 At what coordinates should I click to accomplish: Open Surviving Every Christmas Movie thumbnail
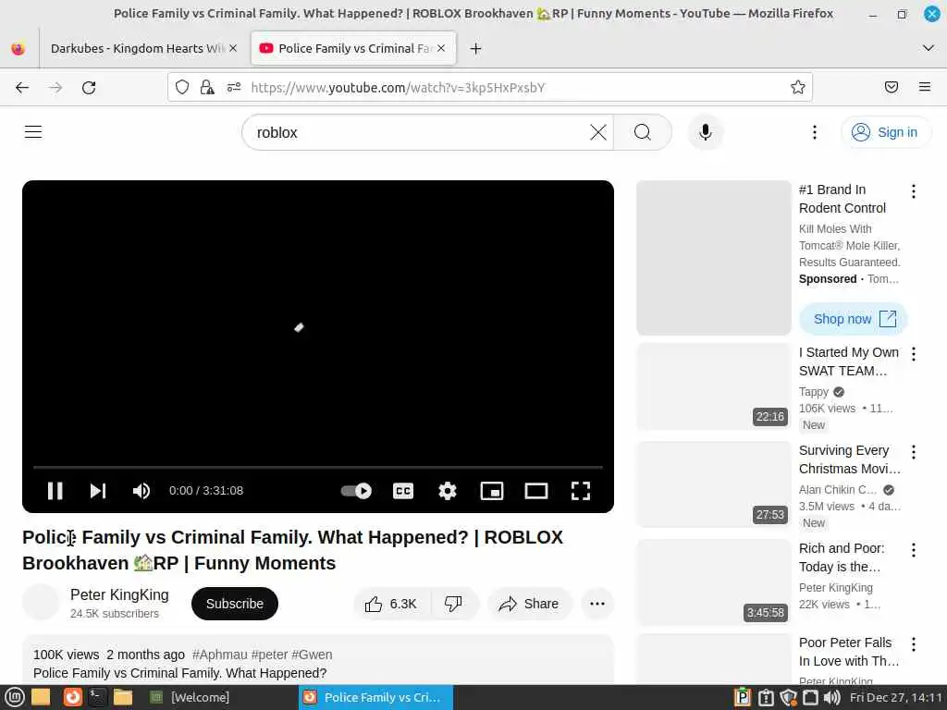click(713, 484)
